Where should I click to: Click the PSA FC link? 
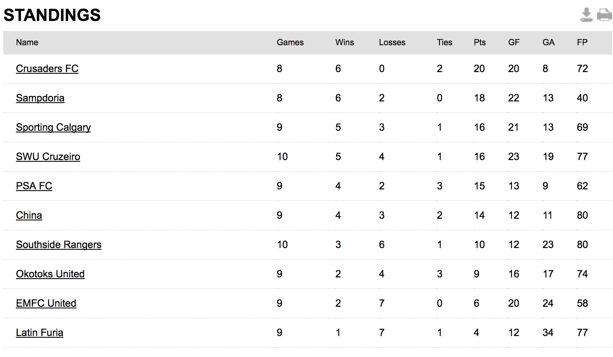pos(34,186)
